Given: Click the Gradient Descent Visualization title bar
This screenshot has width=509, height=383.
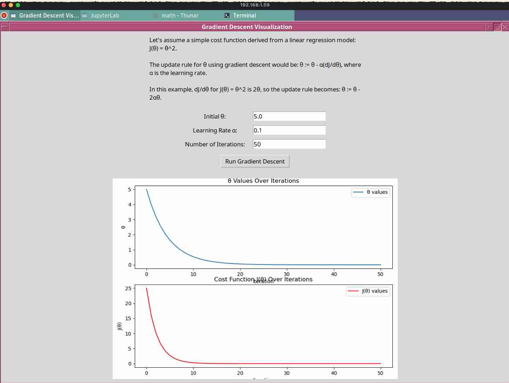Looking at the screenshot, I should coord(246,27).
